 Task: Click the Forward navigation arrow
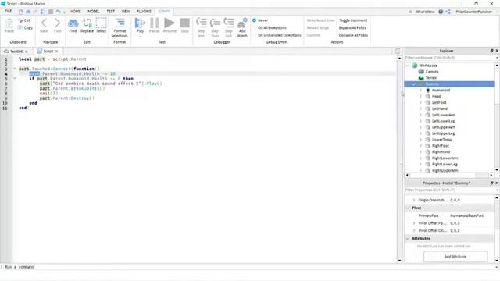(57, 23)
